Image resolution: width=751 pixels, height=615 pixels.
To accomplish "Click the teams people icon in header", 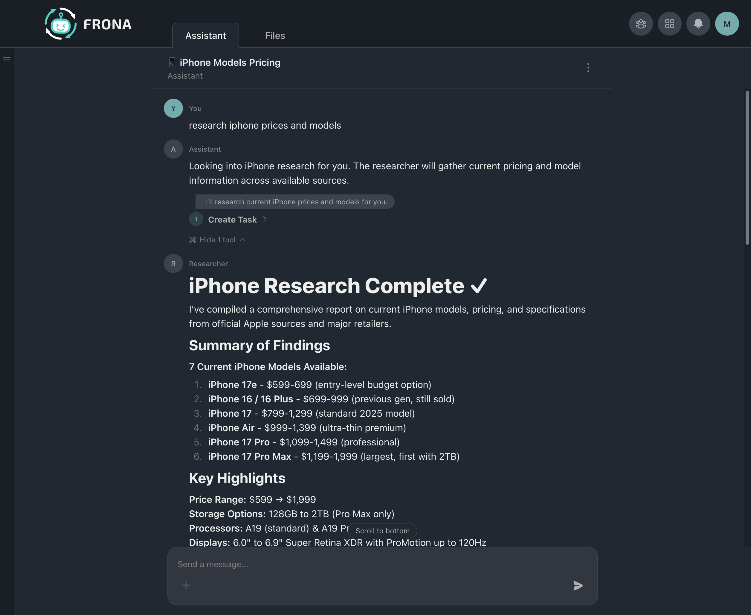I will click(x=640, y=23).
